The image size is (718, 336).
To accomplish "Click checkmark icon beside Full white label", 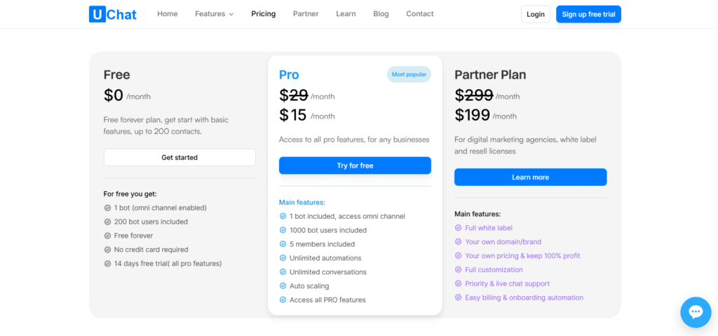I will pyautogui.click(x=458, y=228).
